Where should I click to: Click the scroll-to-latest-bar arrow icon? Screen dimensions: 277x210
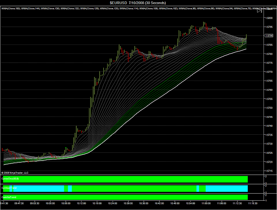pyautogui.click(x=259, y=11)
